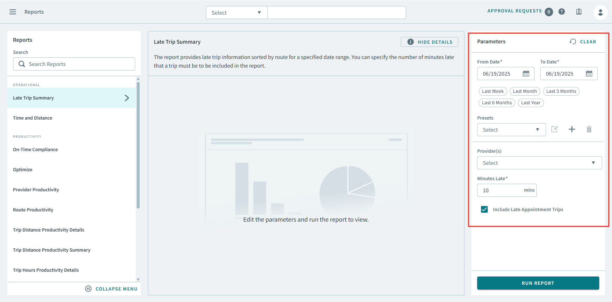Image resolution: width=612 pixels, height=302 pixels.
Task: Select the Last Week date range chip
Action: pyautogui.click(x=492, y=91)
